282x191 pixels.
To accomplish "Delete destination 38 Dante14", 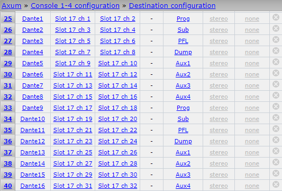I will [x=276, y=162].
